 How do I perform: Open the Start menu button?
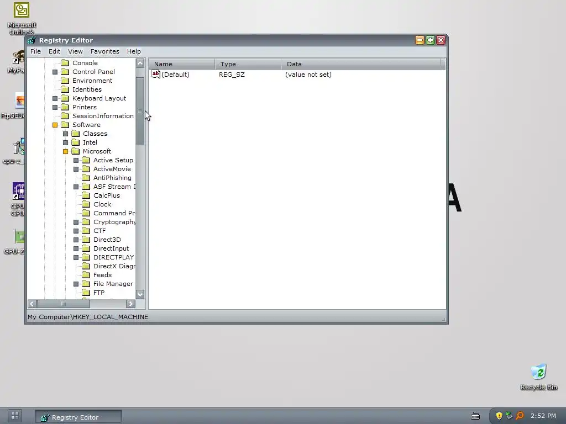click(15, 416)
